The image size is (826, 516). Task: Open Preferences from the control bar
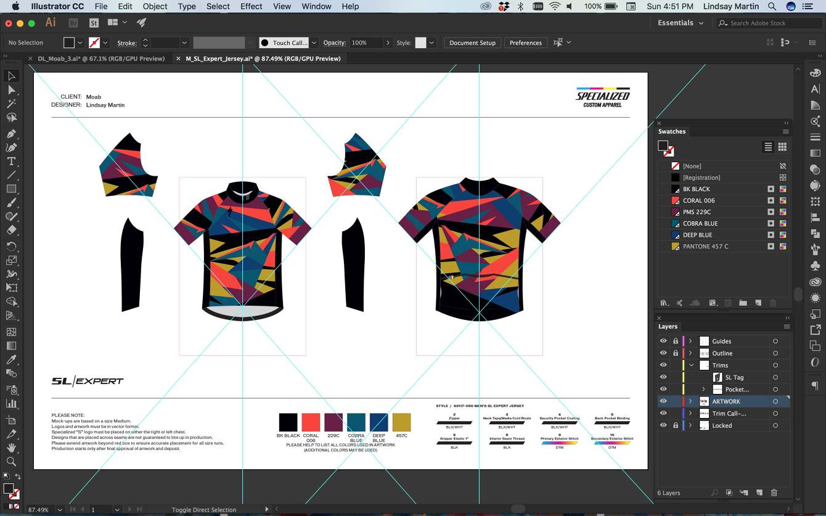pos(525,43)
